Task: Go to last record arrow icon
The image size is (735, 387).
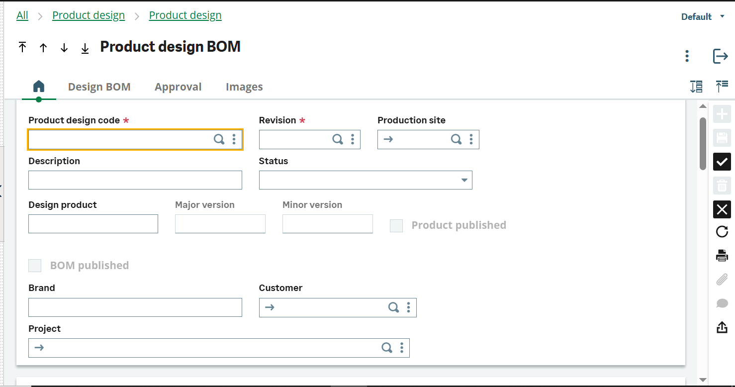Action: [85, 48]
